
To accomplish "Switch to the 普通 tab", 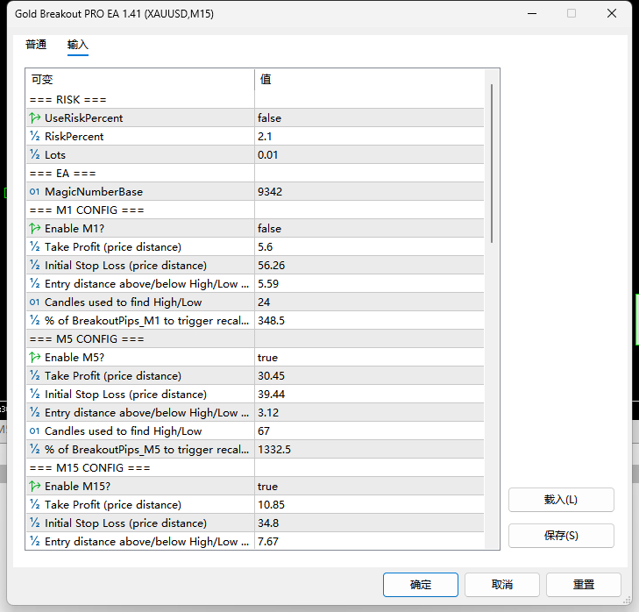I will point(36,45).
